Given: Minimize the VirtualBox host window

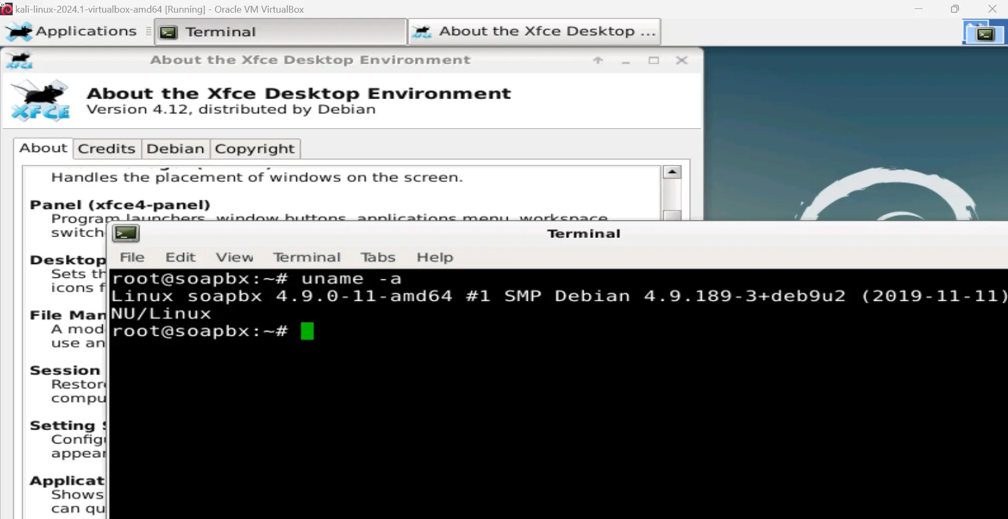Looking at the screenshot, I should [918, 9].
